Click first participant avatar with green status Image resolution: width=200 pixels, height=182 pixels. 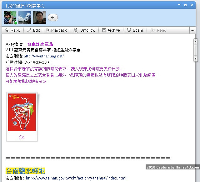[10, 18]
